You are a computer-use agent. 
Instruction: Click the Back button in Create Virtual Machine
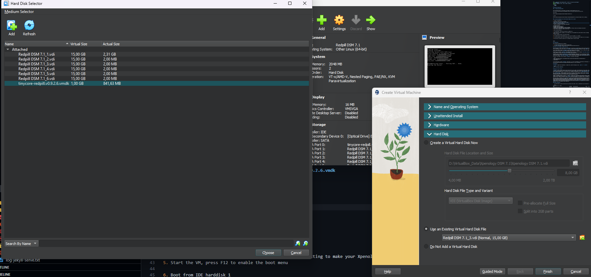pos(520,271)
